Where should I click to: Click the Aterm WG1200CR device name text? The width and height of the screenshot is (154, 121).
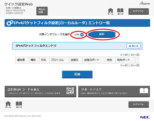point(15,10)
